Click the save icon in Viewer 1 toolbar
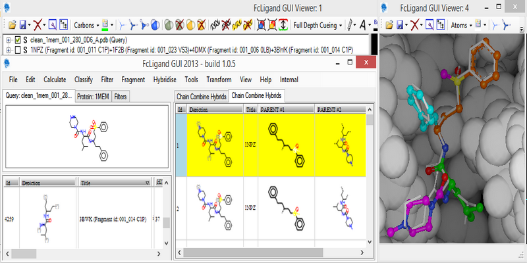Image resolution: width=527 pixels, height=263 pixels. tap(23, 26)
